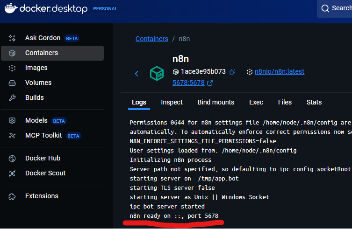This screenshot has height=229, width=352.
Task: Click the Images icon in sidebar
Action: point(12,68)
